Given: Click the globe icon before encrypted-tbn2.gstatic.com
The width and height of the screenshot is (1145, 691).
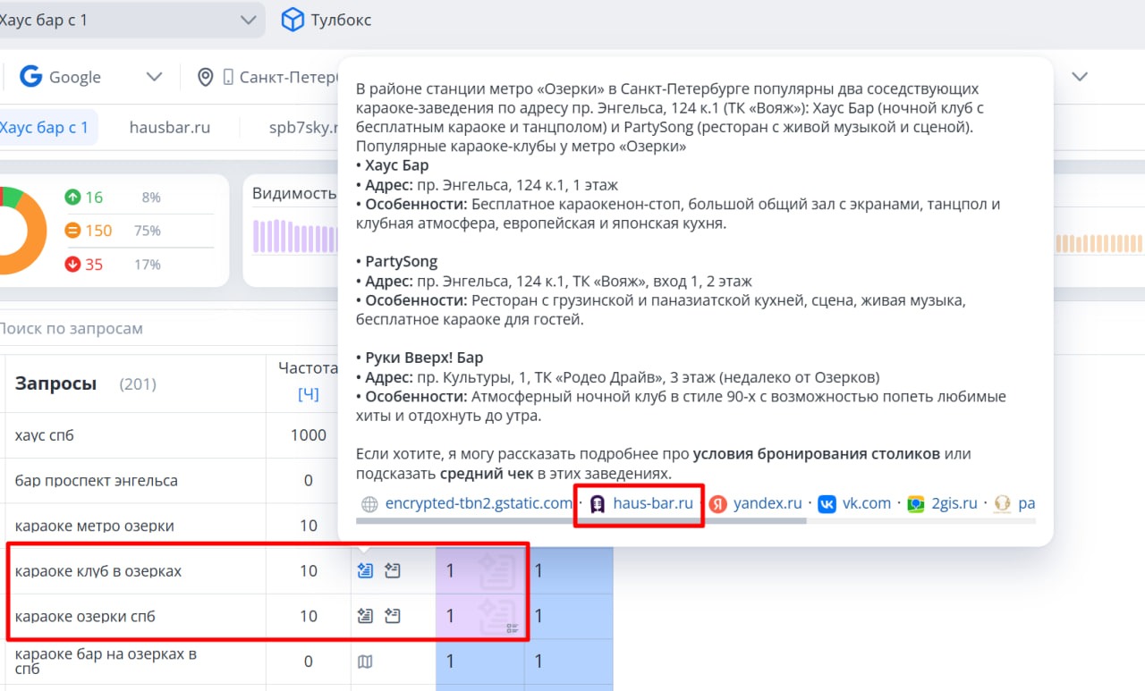Looking at the screenshot, I should 369,504.
